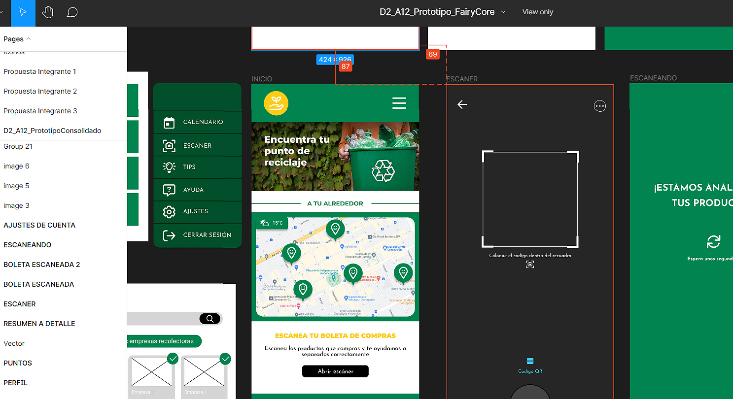Image resolution: width=733 pixels, height=399 pixels.
Task: Open the three-dot options in the ESCANER frame
Action: click(599, 106)
